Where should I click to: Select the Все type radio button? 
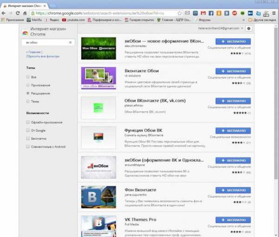point(28,77)
